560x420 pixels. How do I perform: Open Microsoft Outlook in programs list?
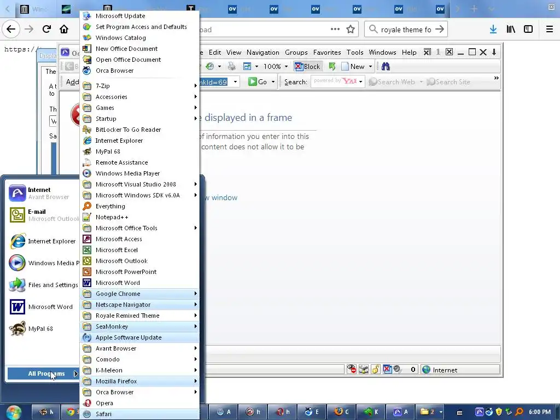click(x=139, y=261)
